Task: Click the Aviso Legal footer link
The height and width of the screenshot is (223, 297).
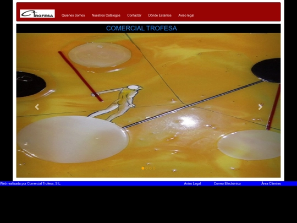Action: point(193,183)
